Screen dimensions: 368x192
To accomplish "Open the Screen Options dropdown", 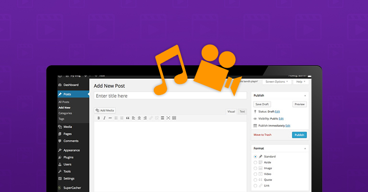I will point(276,82).
